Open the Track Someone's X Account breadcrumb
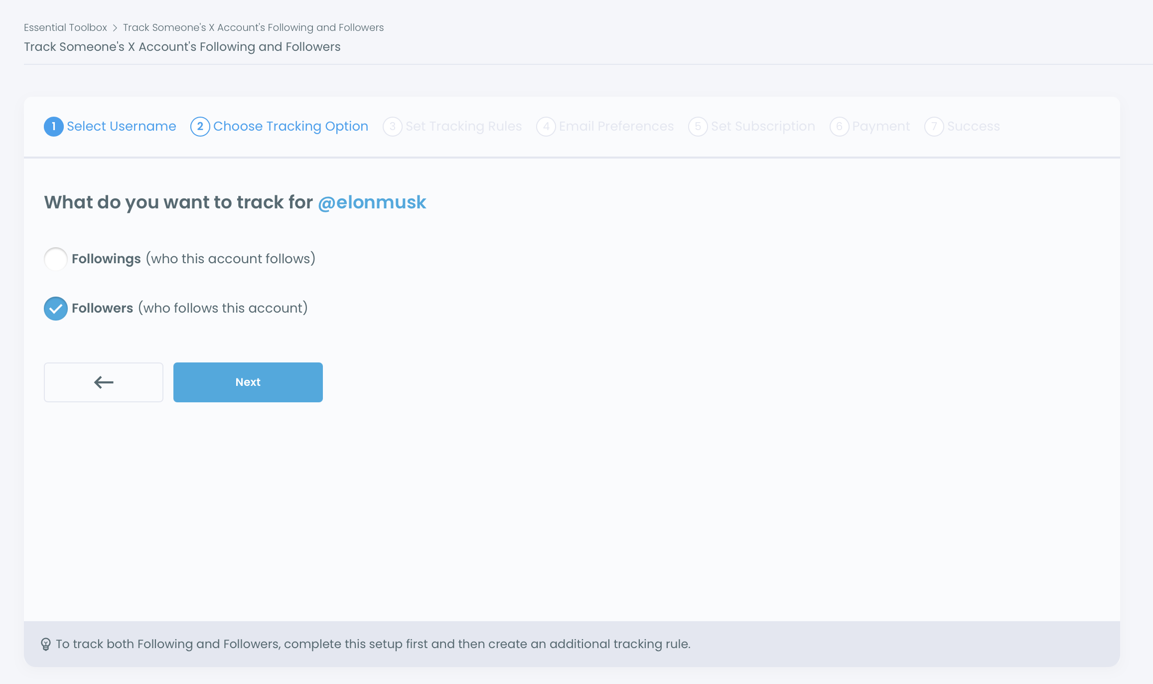This screenshot has height=684, width=1153. point(253,27)
